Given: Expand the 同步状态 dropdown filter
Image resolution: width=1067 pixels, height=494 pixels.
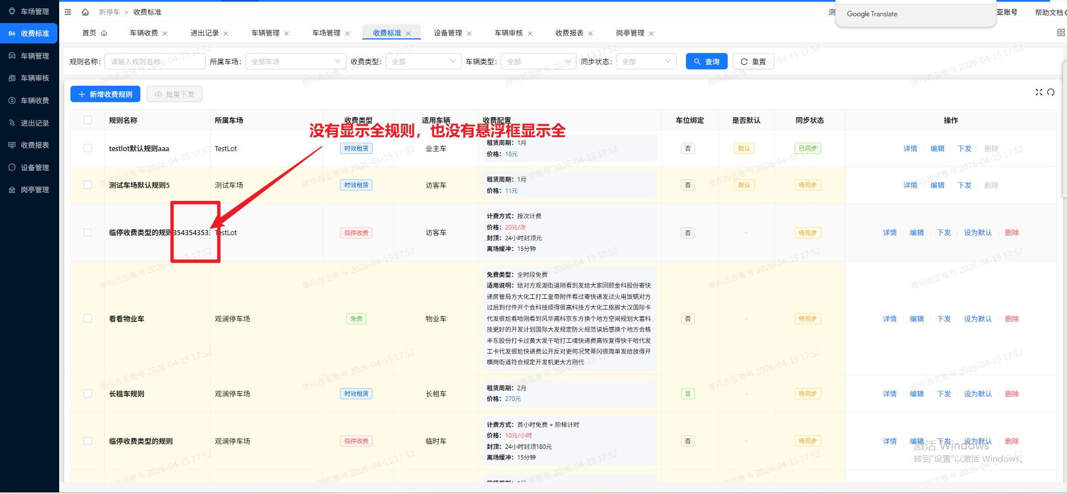Looking at the screenshot, I should [x=646, y=61].
